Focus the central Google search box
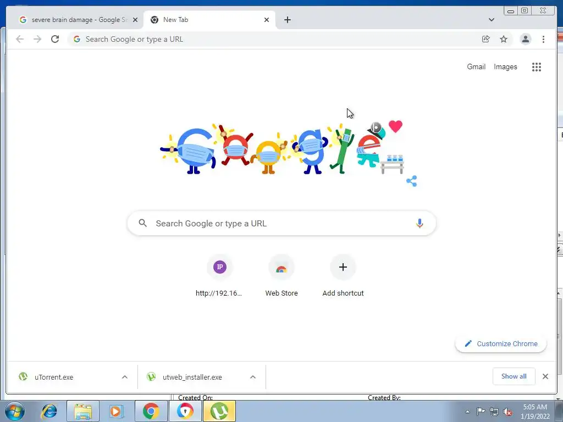Image resolution: width=563 pixels, height=422 pixels. point(282,223)
